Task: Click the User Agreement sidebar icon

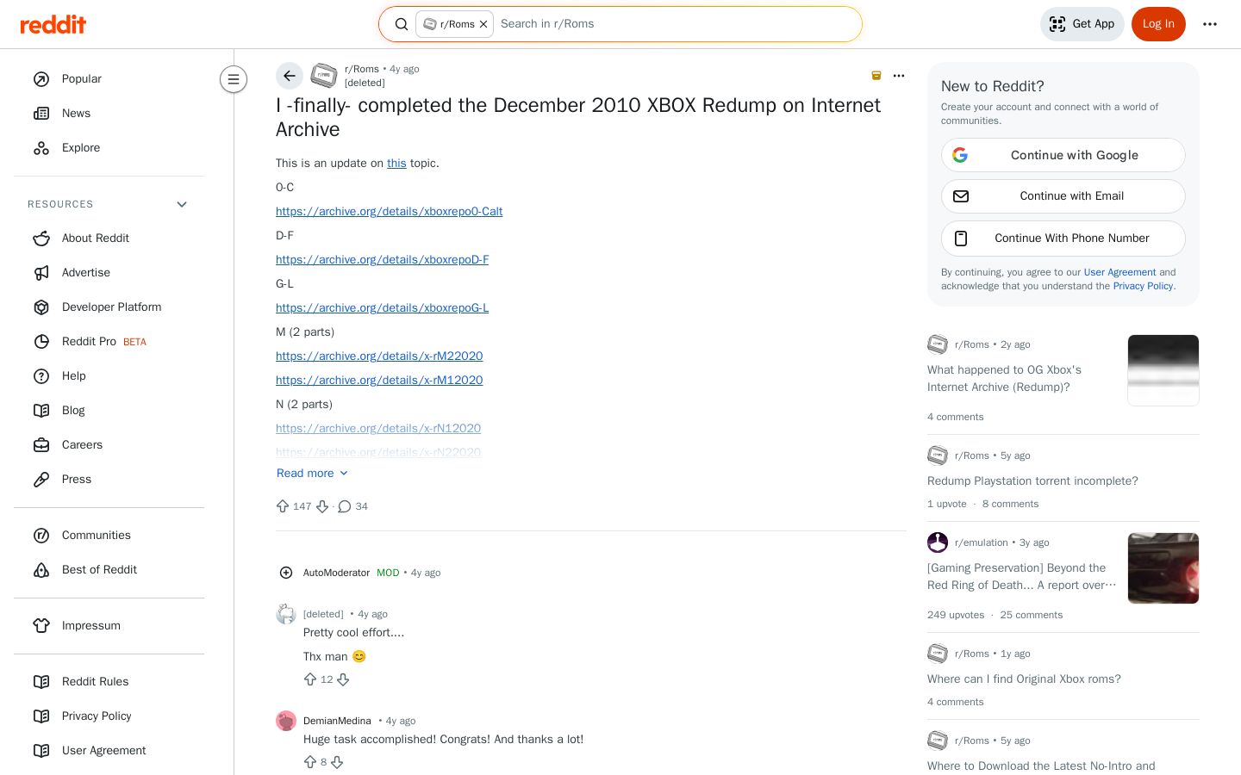Action: (41, 751)
